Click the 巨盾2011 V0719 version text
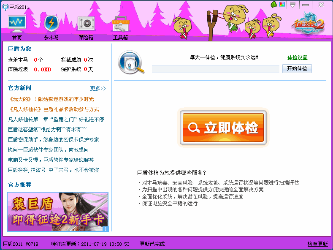The image size is (333, 250). (x=21, y=244)
